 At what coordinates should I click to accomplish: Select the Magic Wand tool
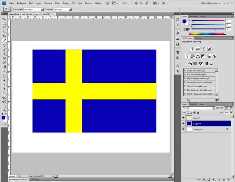point(4,32)
